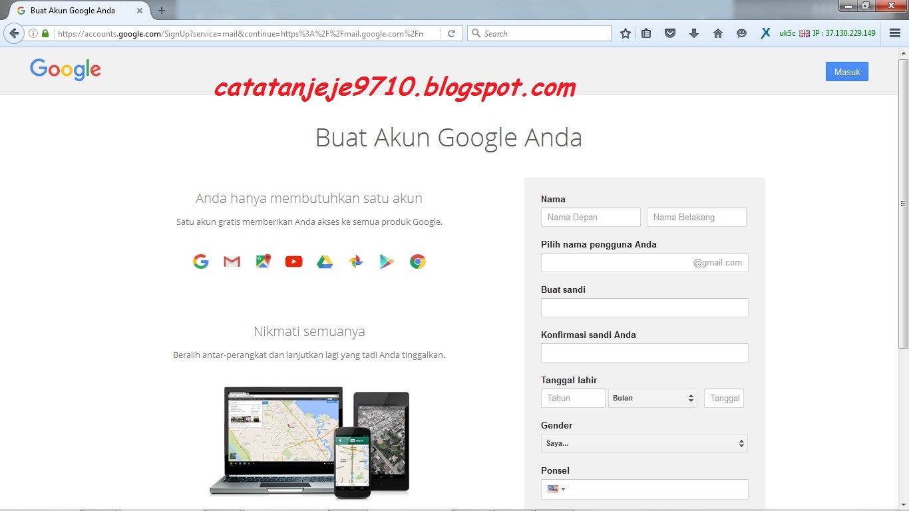Click the heading Buat Akun Google Anda
This screenshot has height=511, width=909.
[x=449, y=138]
